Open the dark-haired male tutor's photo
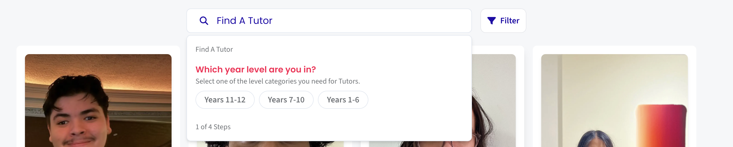 [x=98, y=102]
